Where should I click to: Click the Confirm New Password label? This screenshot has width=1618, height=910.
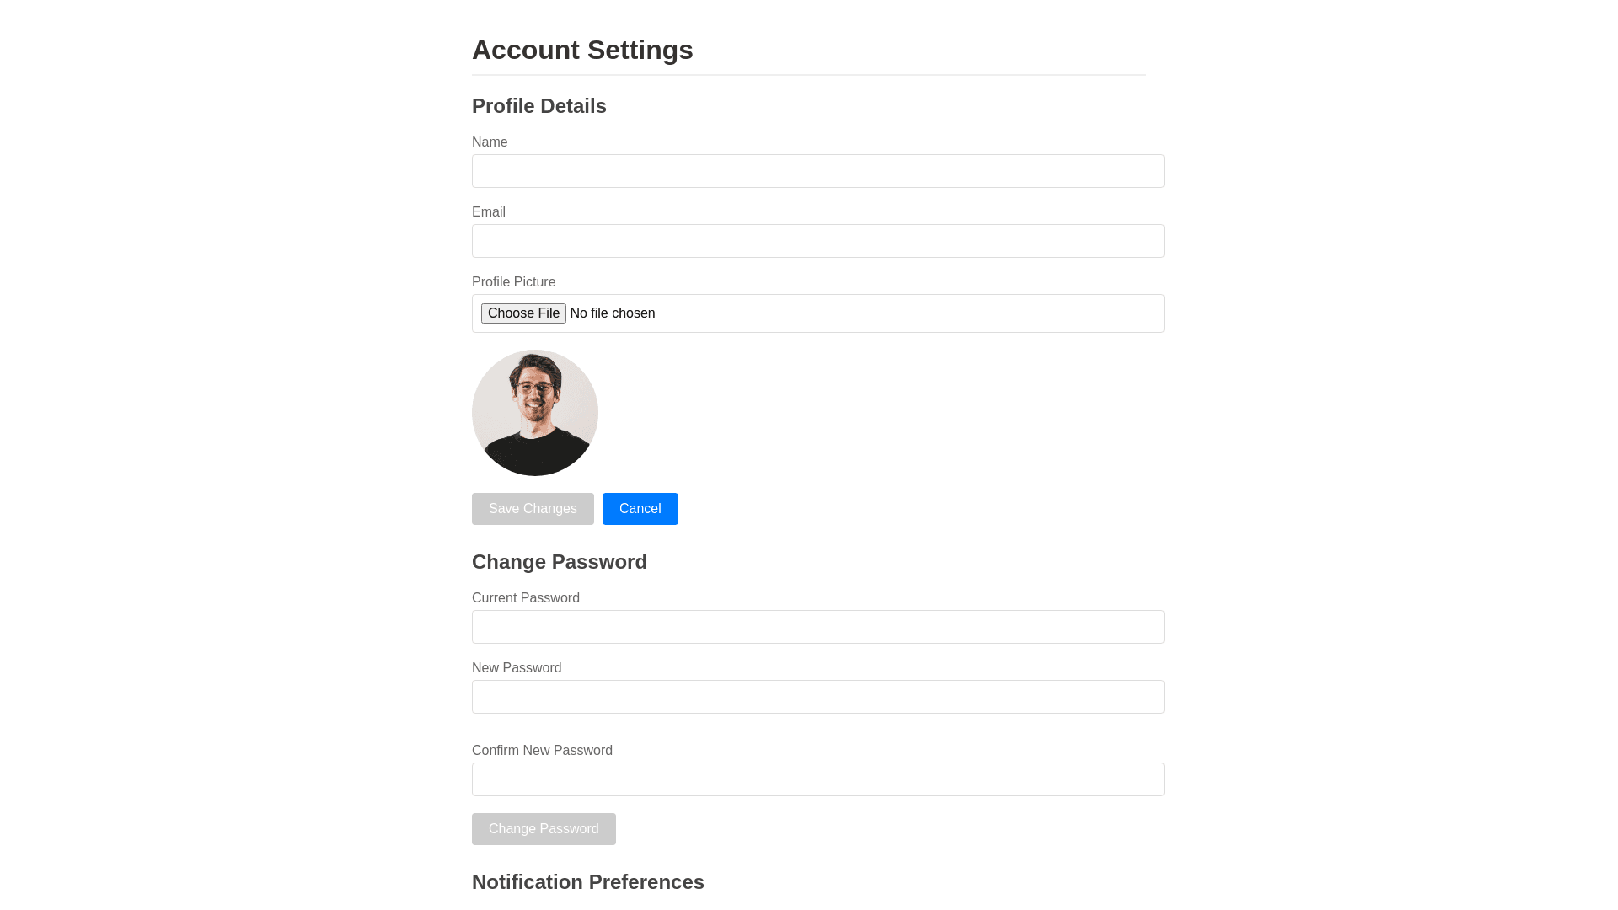542,751
